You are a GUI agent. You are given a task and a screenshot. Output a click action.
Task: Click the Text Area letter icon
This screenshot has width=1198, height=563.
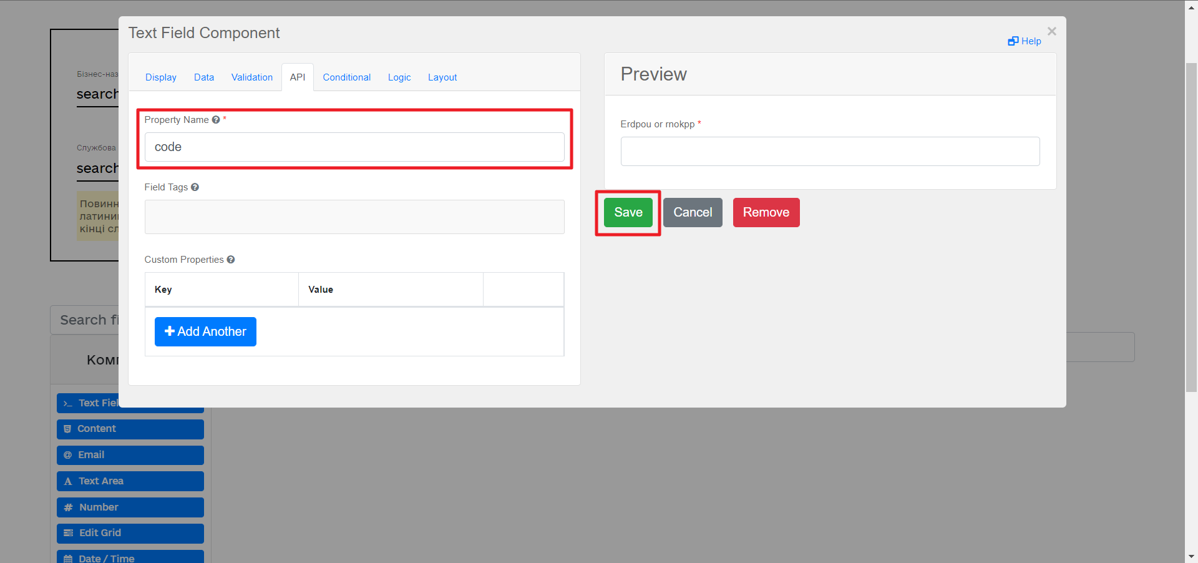(x=68, y=481)
